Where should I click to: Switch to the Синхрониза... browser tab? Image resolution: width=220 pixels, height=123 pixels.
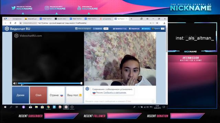coord(16,19)
